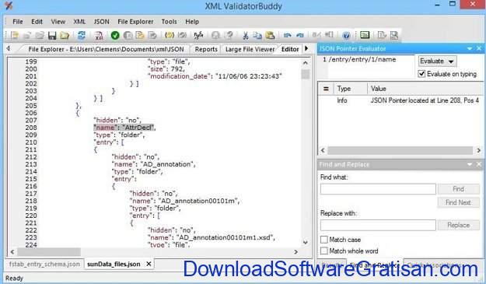Click the Undo arrow icon
Viewport: 486px width, 284px height.
point(287,35)
